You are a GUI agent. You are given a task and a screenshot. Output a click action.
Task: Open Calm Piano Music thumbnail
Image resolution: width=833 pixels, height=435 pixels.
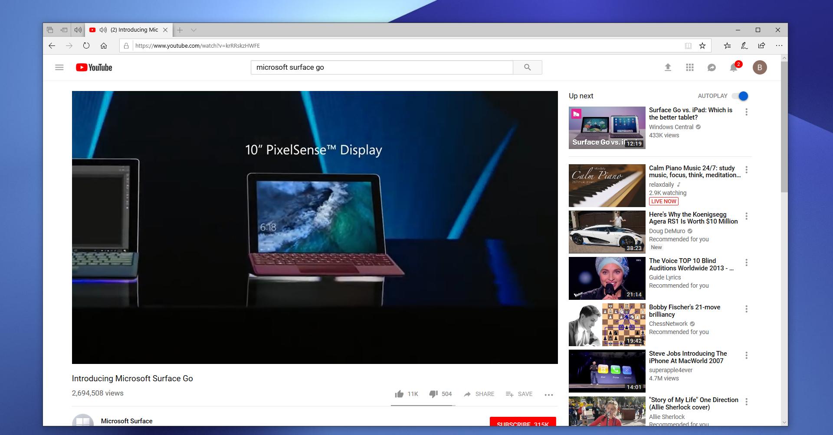coord(607,185)
